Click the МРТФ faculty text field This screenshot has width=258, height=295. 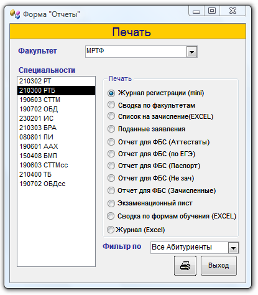point(136,52)
